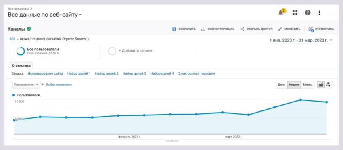Select Сводка sub-tab
Screen dimensions: 343x150
(17, 73)
